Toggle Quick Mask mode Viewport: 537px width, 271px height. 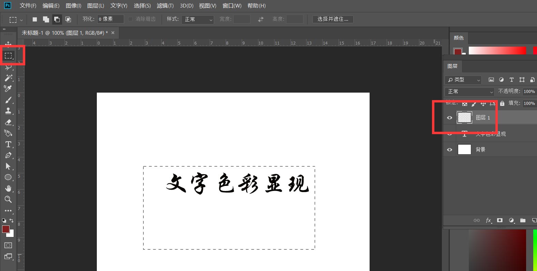tap(8, 245)
